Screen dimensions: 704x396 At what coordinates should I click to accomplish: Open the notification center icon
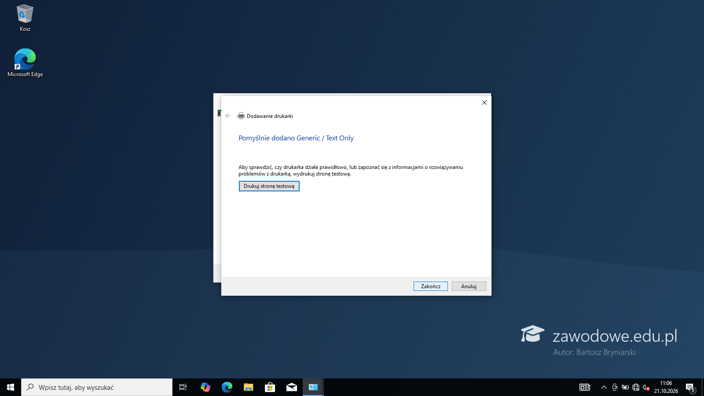click(690, 387)
